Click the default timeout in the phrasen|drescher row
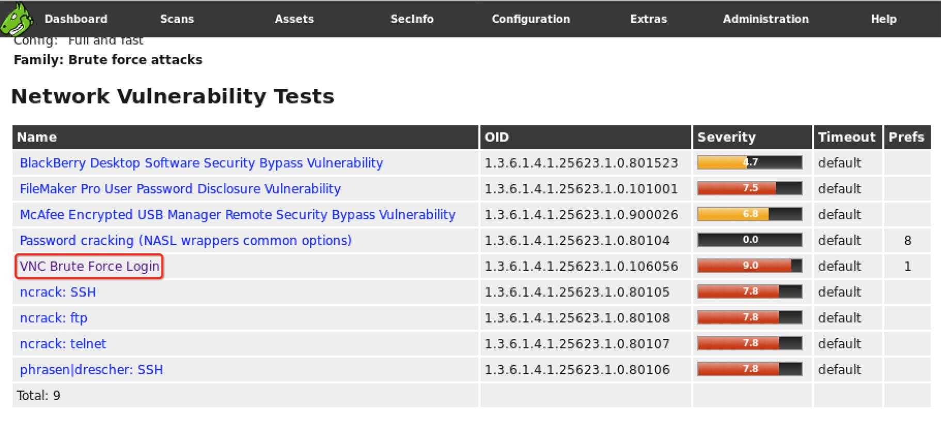This screenshot has height=437, width=941. [839, 369]
